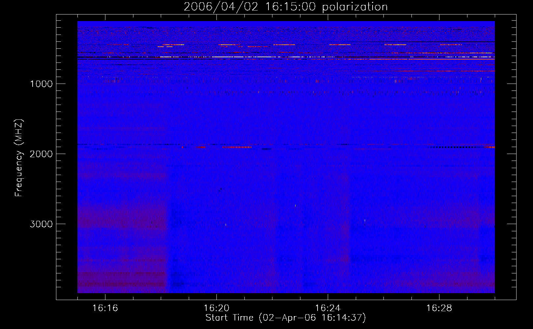Image resolution: width=533 pixels, height=329 pixels.
Task: Select the 'Frequency (MHZ)' y-axis label
Action: pyautogui.click(x=19, y=158)
